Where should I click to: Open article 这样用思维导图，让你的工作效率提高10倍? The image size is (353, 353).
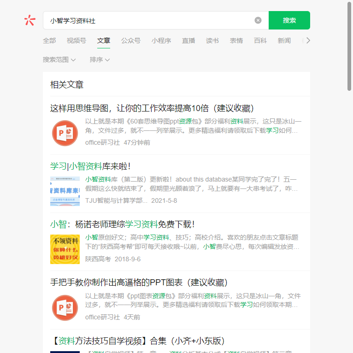click(x=152, y=108)
